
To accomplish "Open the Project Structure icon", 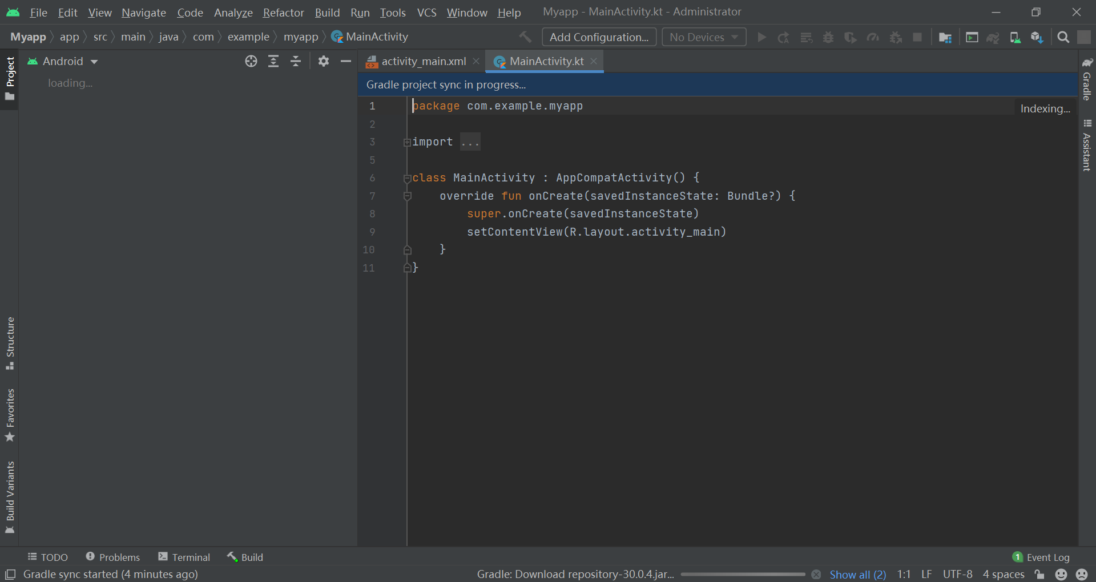I will [x=945, y=37].
